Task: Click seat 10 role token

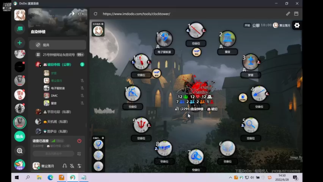Action: [x=133, y=93]
